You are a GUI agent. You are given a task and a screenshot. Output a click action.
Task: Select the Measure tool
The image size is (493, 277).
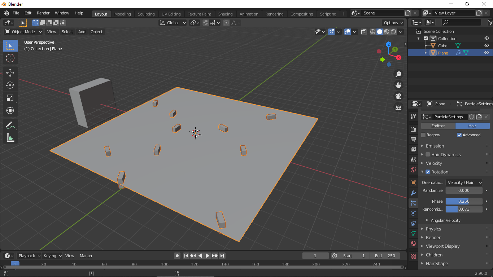click(10, 137)
